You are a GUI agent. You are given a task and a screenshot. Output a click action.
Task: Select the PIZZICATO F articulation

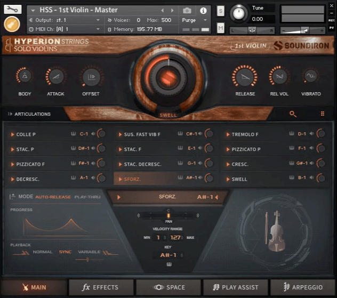[30, 164]
